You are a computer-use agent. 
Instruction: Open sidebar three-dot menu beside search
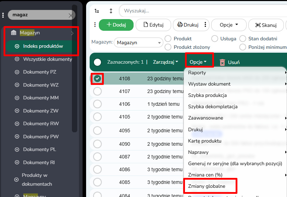point(3,15)
